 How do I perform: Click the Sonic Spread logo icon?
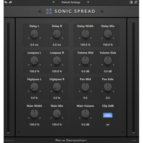(49, 11)
